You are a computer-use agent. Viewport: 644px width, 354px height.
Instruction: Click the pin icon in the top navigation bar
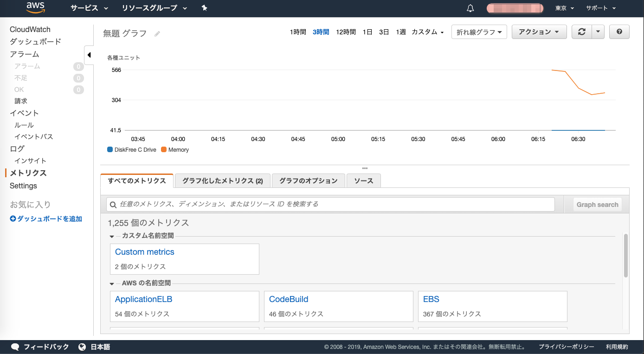point(204,8)
